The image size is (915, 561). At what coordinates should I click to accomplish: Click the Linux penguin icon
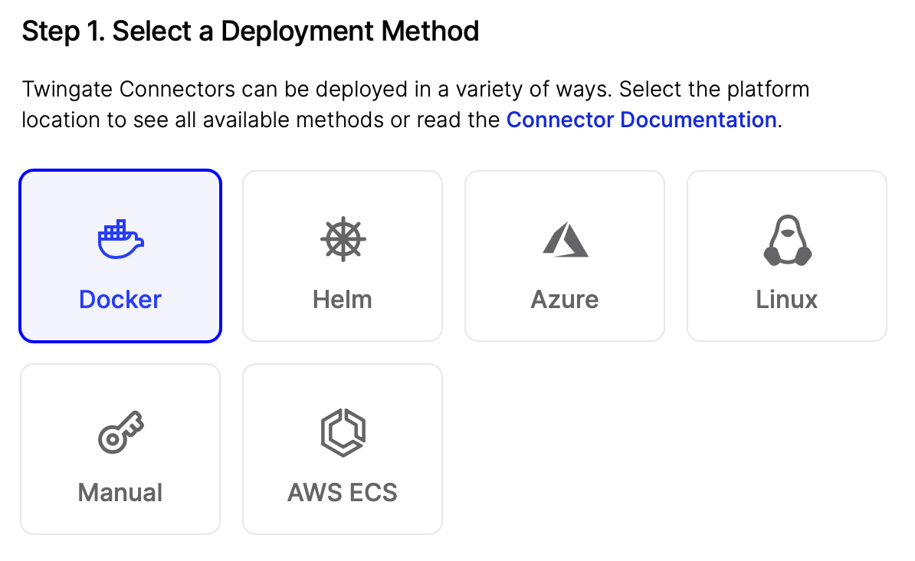[x=787, y=240]
